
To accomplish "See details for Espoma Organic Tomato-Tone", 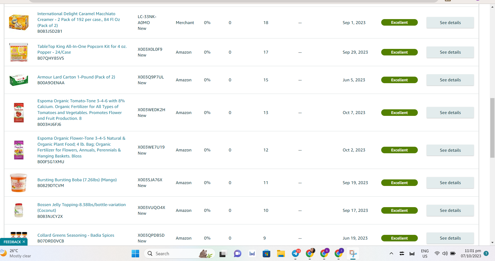I will (450, 113).
